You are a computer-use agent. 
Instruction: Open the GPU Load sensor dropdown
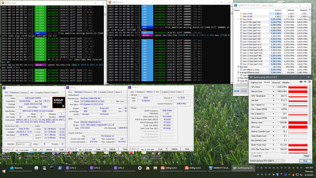[274, 127]
